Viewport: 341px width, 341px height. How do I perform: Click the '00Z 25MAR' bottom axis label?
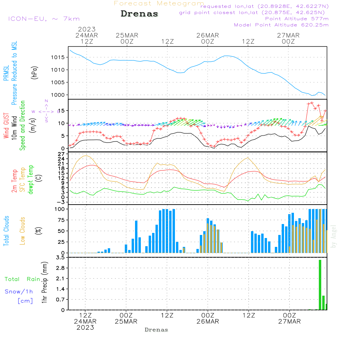click(x=126, y=318)
